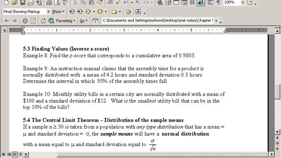Undo the last action
Image resolution: width=281 pixels, height=158 pixels.
pos(126,2)
